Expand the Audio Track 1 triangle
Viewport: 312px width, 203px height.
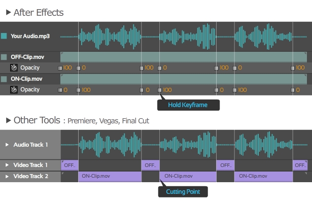click(7, 145)
